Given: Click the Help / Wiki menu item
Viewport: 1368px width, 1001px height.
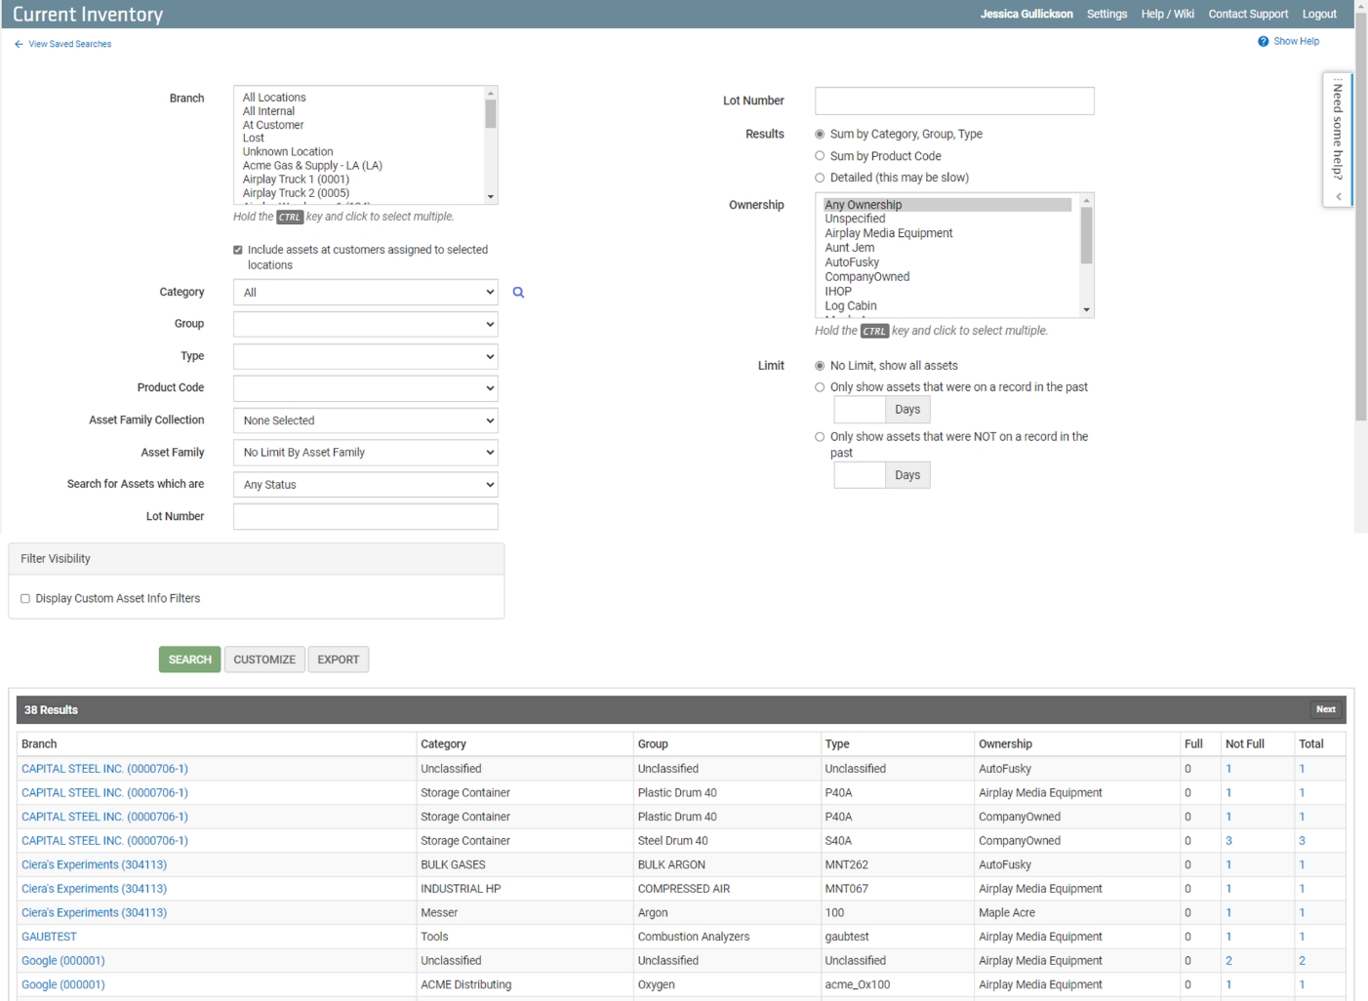Looking at the screenshot, I should pos(1167,14).
